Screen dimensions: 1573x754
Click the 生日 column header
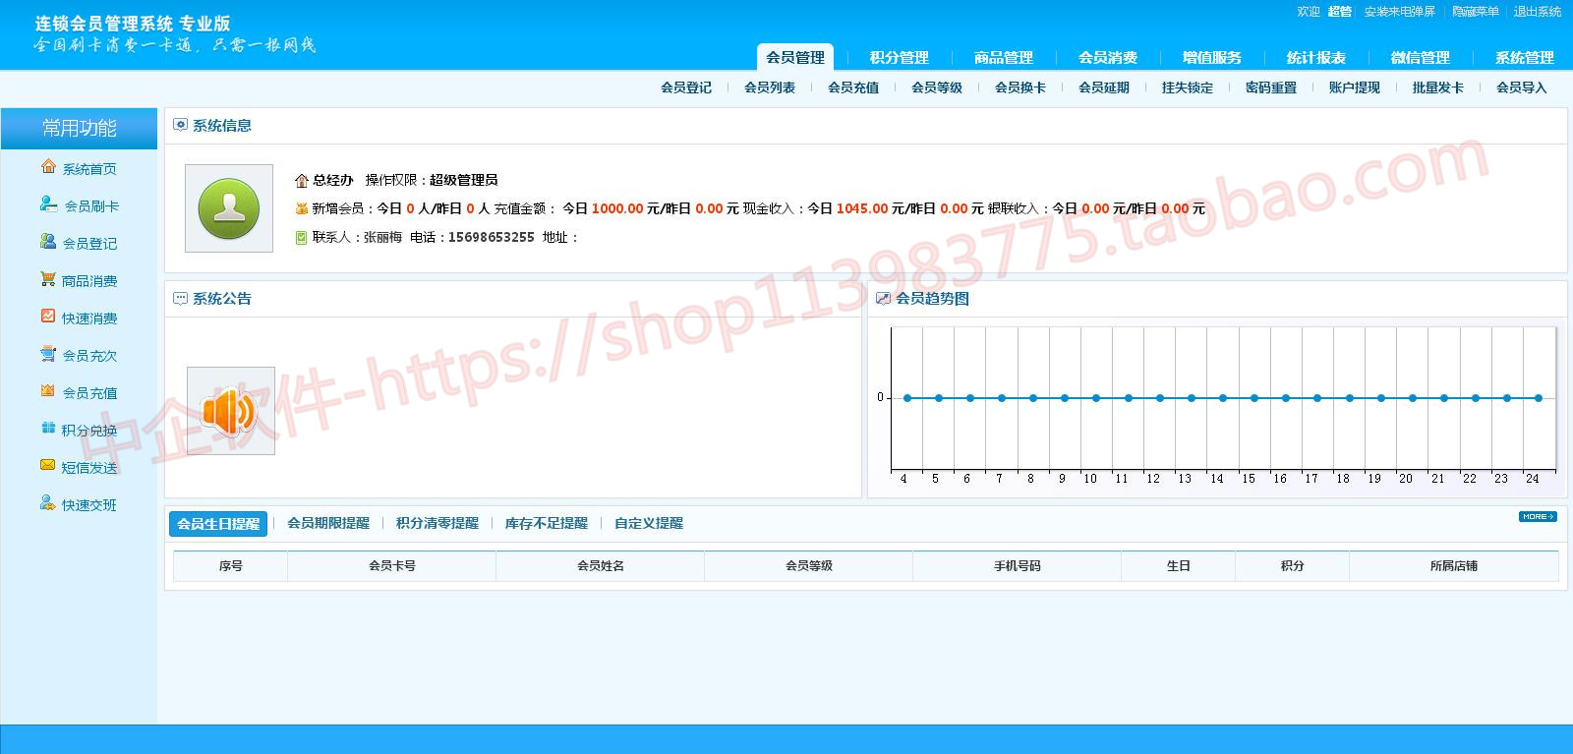(x=1179, y=566)
